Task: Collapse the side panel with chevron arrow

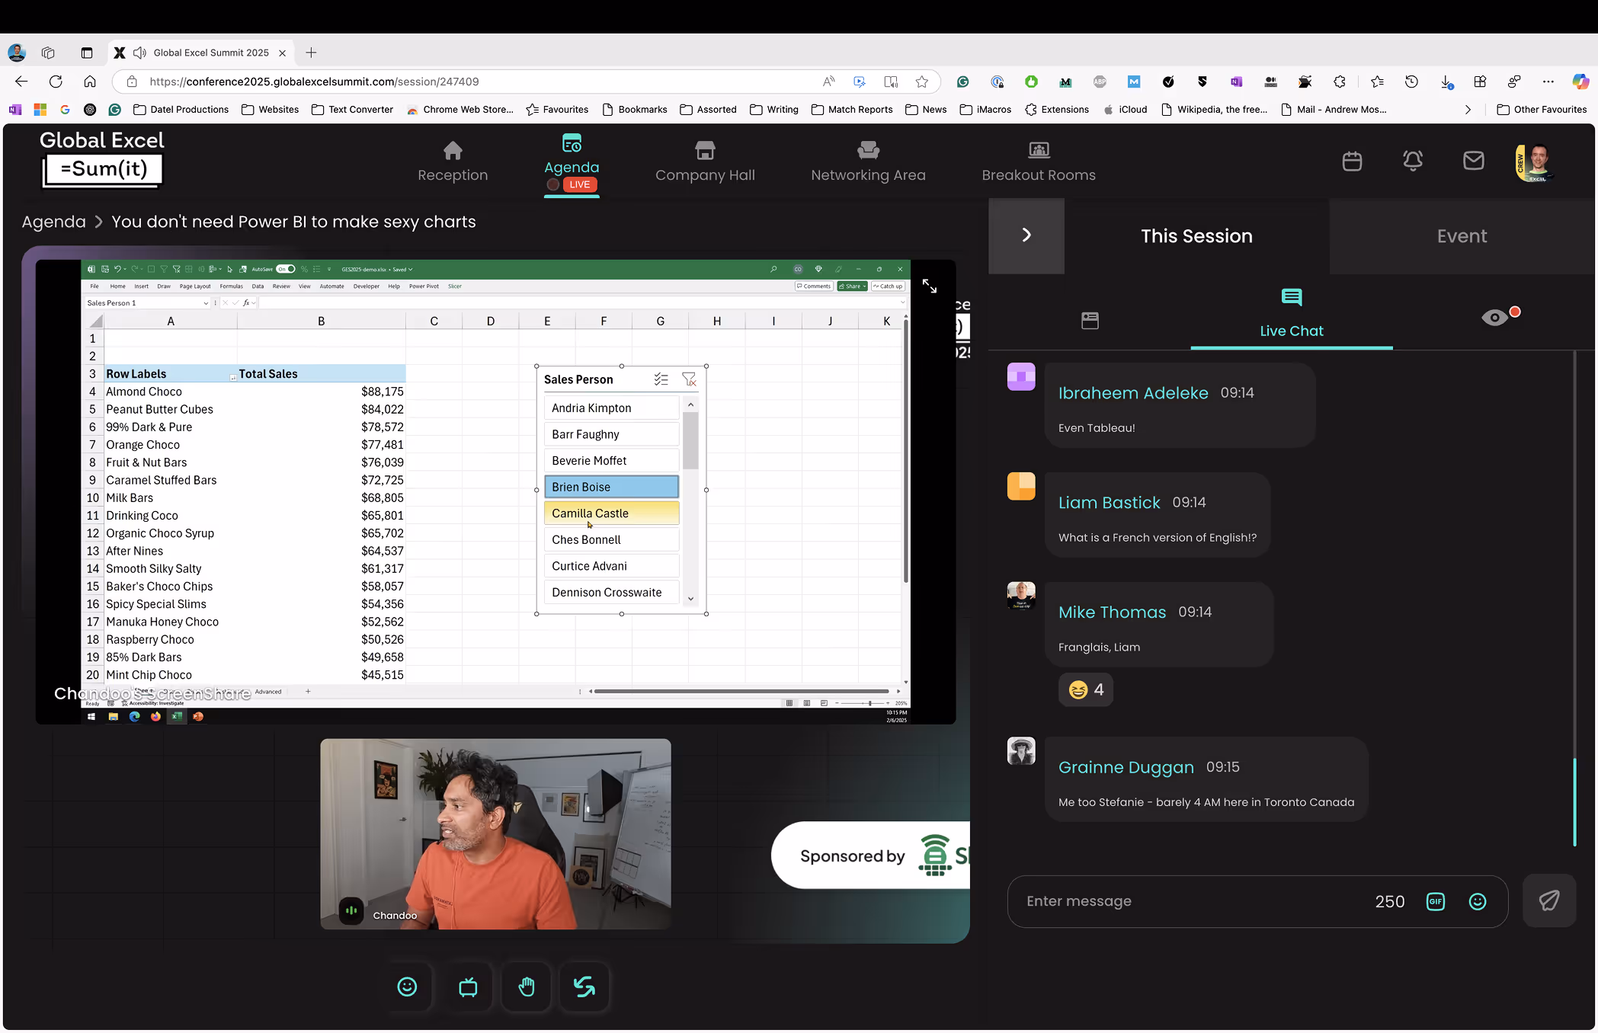Action: click(x=1026, y=235)
